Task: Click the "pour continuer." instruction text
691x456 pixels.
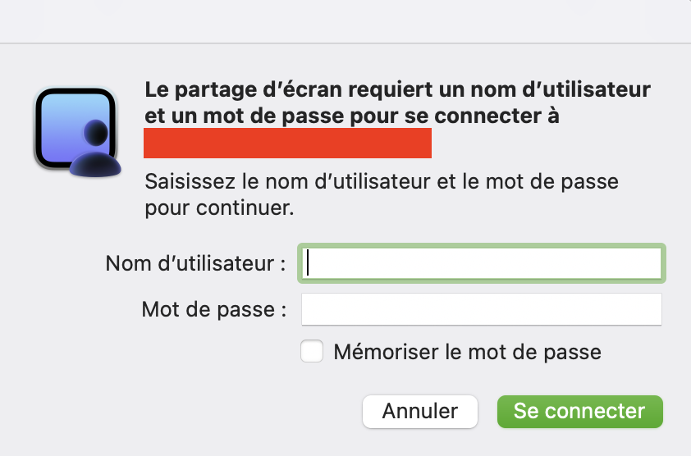Action: pyautogui.click(x=218, y=207)
